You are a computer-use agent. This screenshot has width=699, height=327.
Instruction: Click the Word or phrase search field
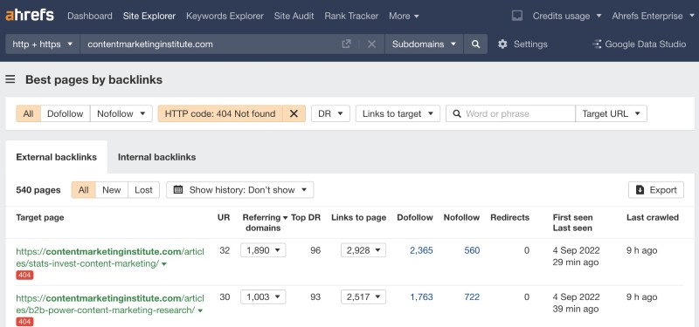click(x=510, y=113)
